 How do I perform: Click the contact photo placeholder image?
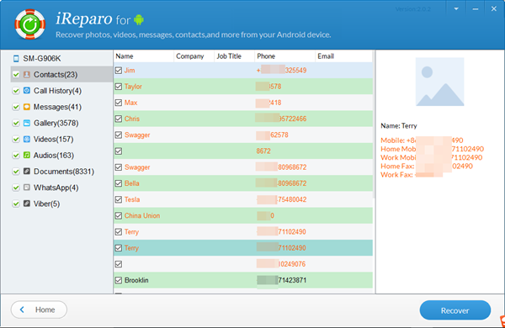439,82
